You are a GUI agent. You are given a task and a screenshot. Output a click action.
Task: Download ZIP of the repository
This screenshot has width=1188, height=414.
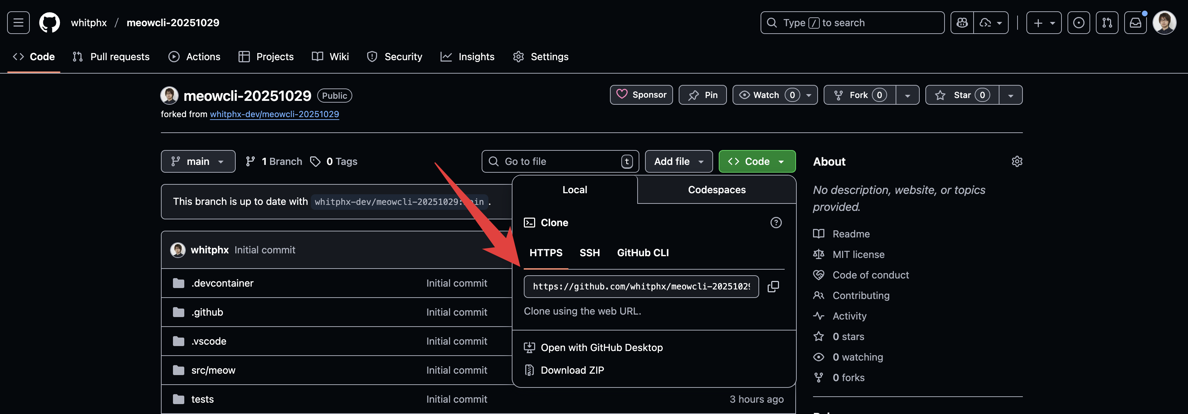(x=564, y=370)
